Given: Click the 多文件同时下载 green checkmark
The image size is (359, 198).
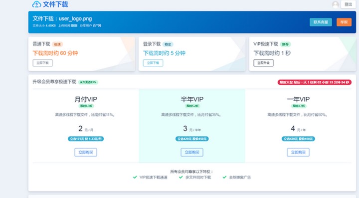Looking at the screenshot, I should (x=180, y=177).
